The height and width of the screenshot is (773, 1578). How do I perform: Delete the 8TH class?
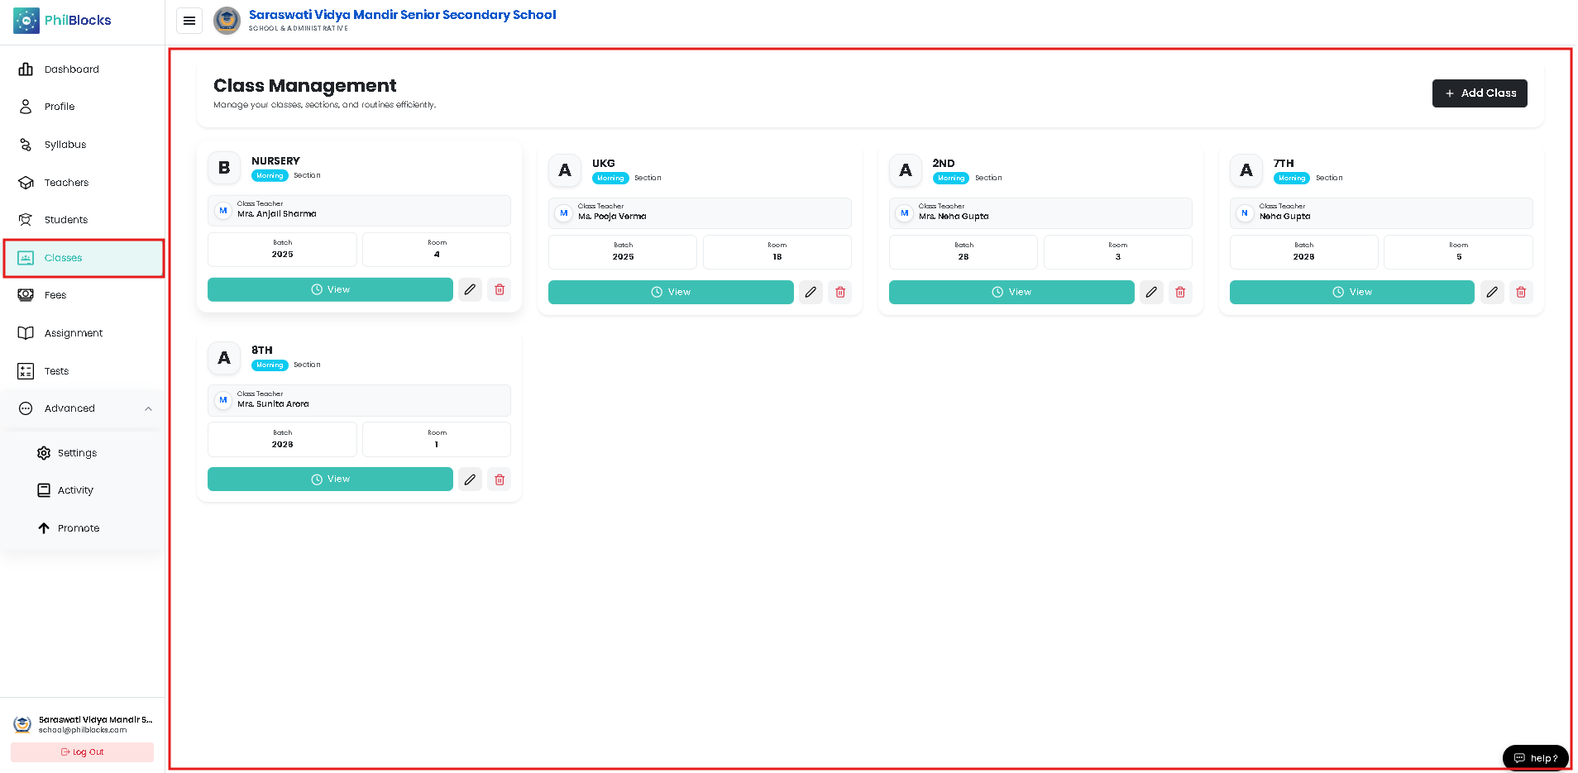click(500, 480)
